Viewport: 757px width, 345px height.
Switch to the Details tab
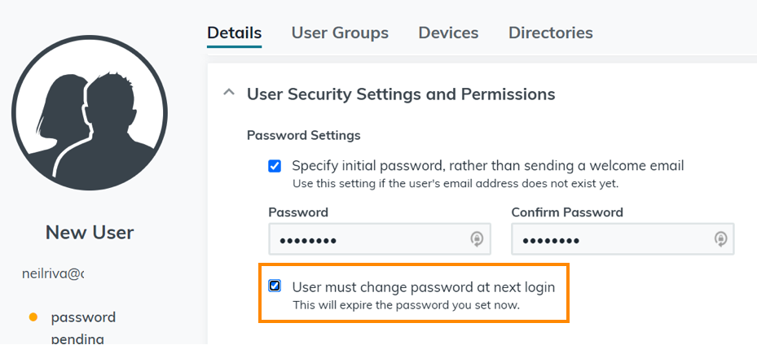[x=234, y=33]
